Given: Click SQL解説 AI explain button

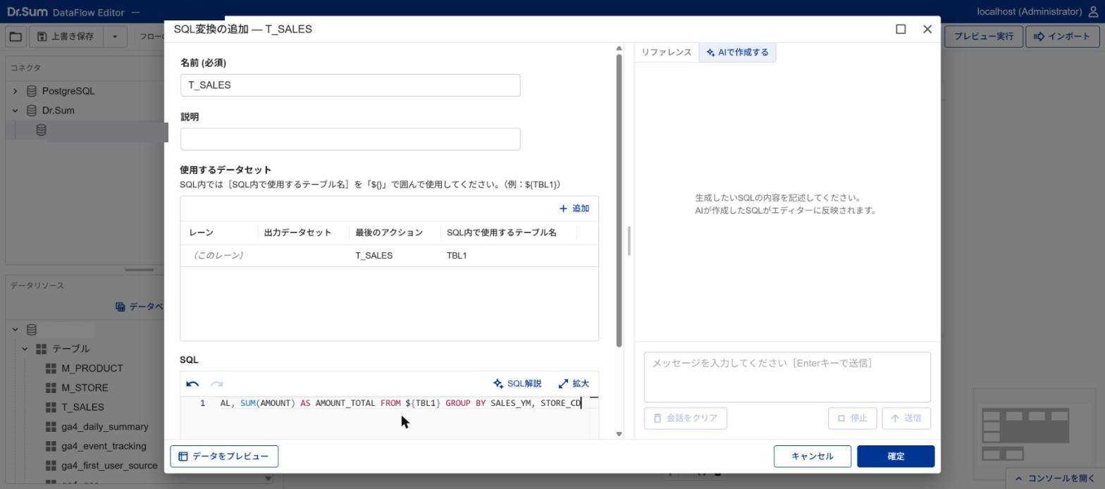Looking at the screenshot, I should 517,384.
